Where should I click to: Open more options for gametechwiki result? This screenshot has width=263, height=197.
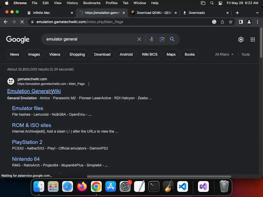click(89, 84)
